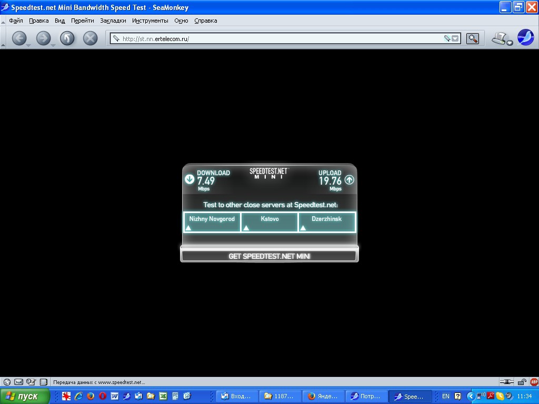This screenshot has height=404, width=539.
Task: Click the Print button in the toolbar
Action: pos(499,38)
